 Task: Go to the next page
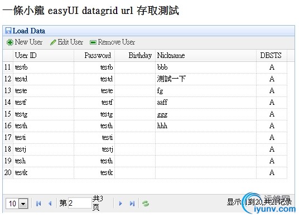(120, 204)
